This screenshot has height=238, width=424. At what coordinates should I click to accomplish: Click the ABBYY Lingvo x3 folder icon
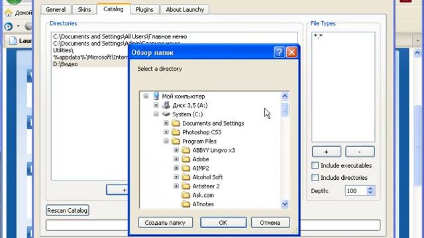click(x=186, y=150)
